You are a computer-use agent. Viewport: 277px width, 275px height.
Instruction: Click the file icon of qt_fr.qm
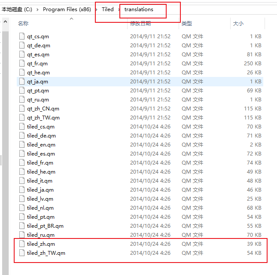22,63
